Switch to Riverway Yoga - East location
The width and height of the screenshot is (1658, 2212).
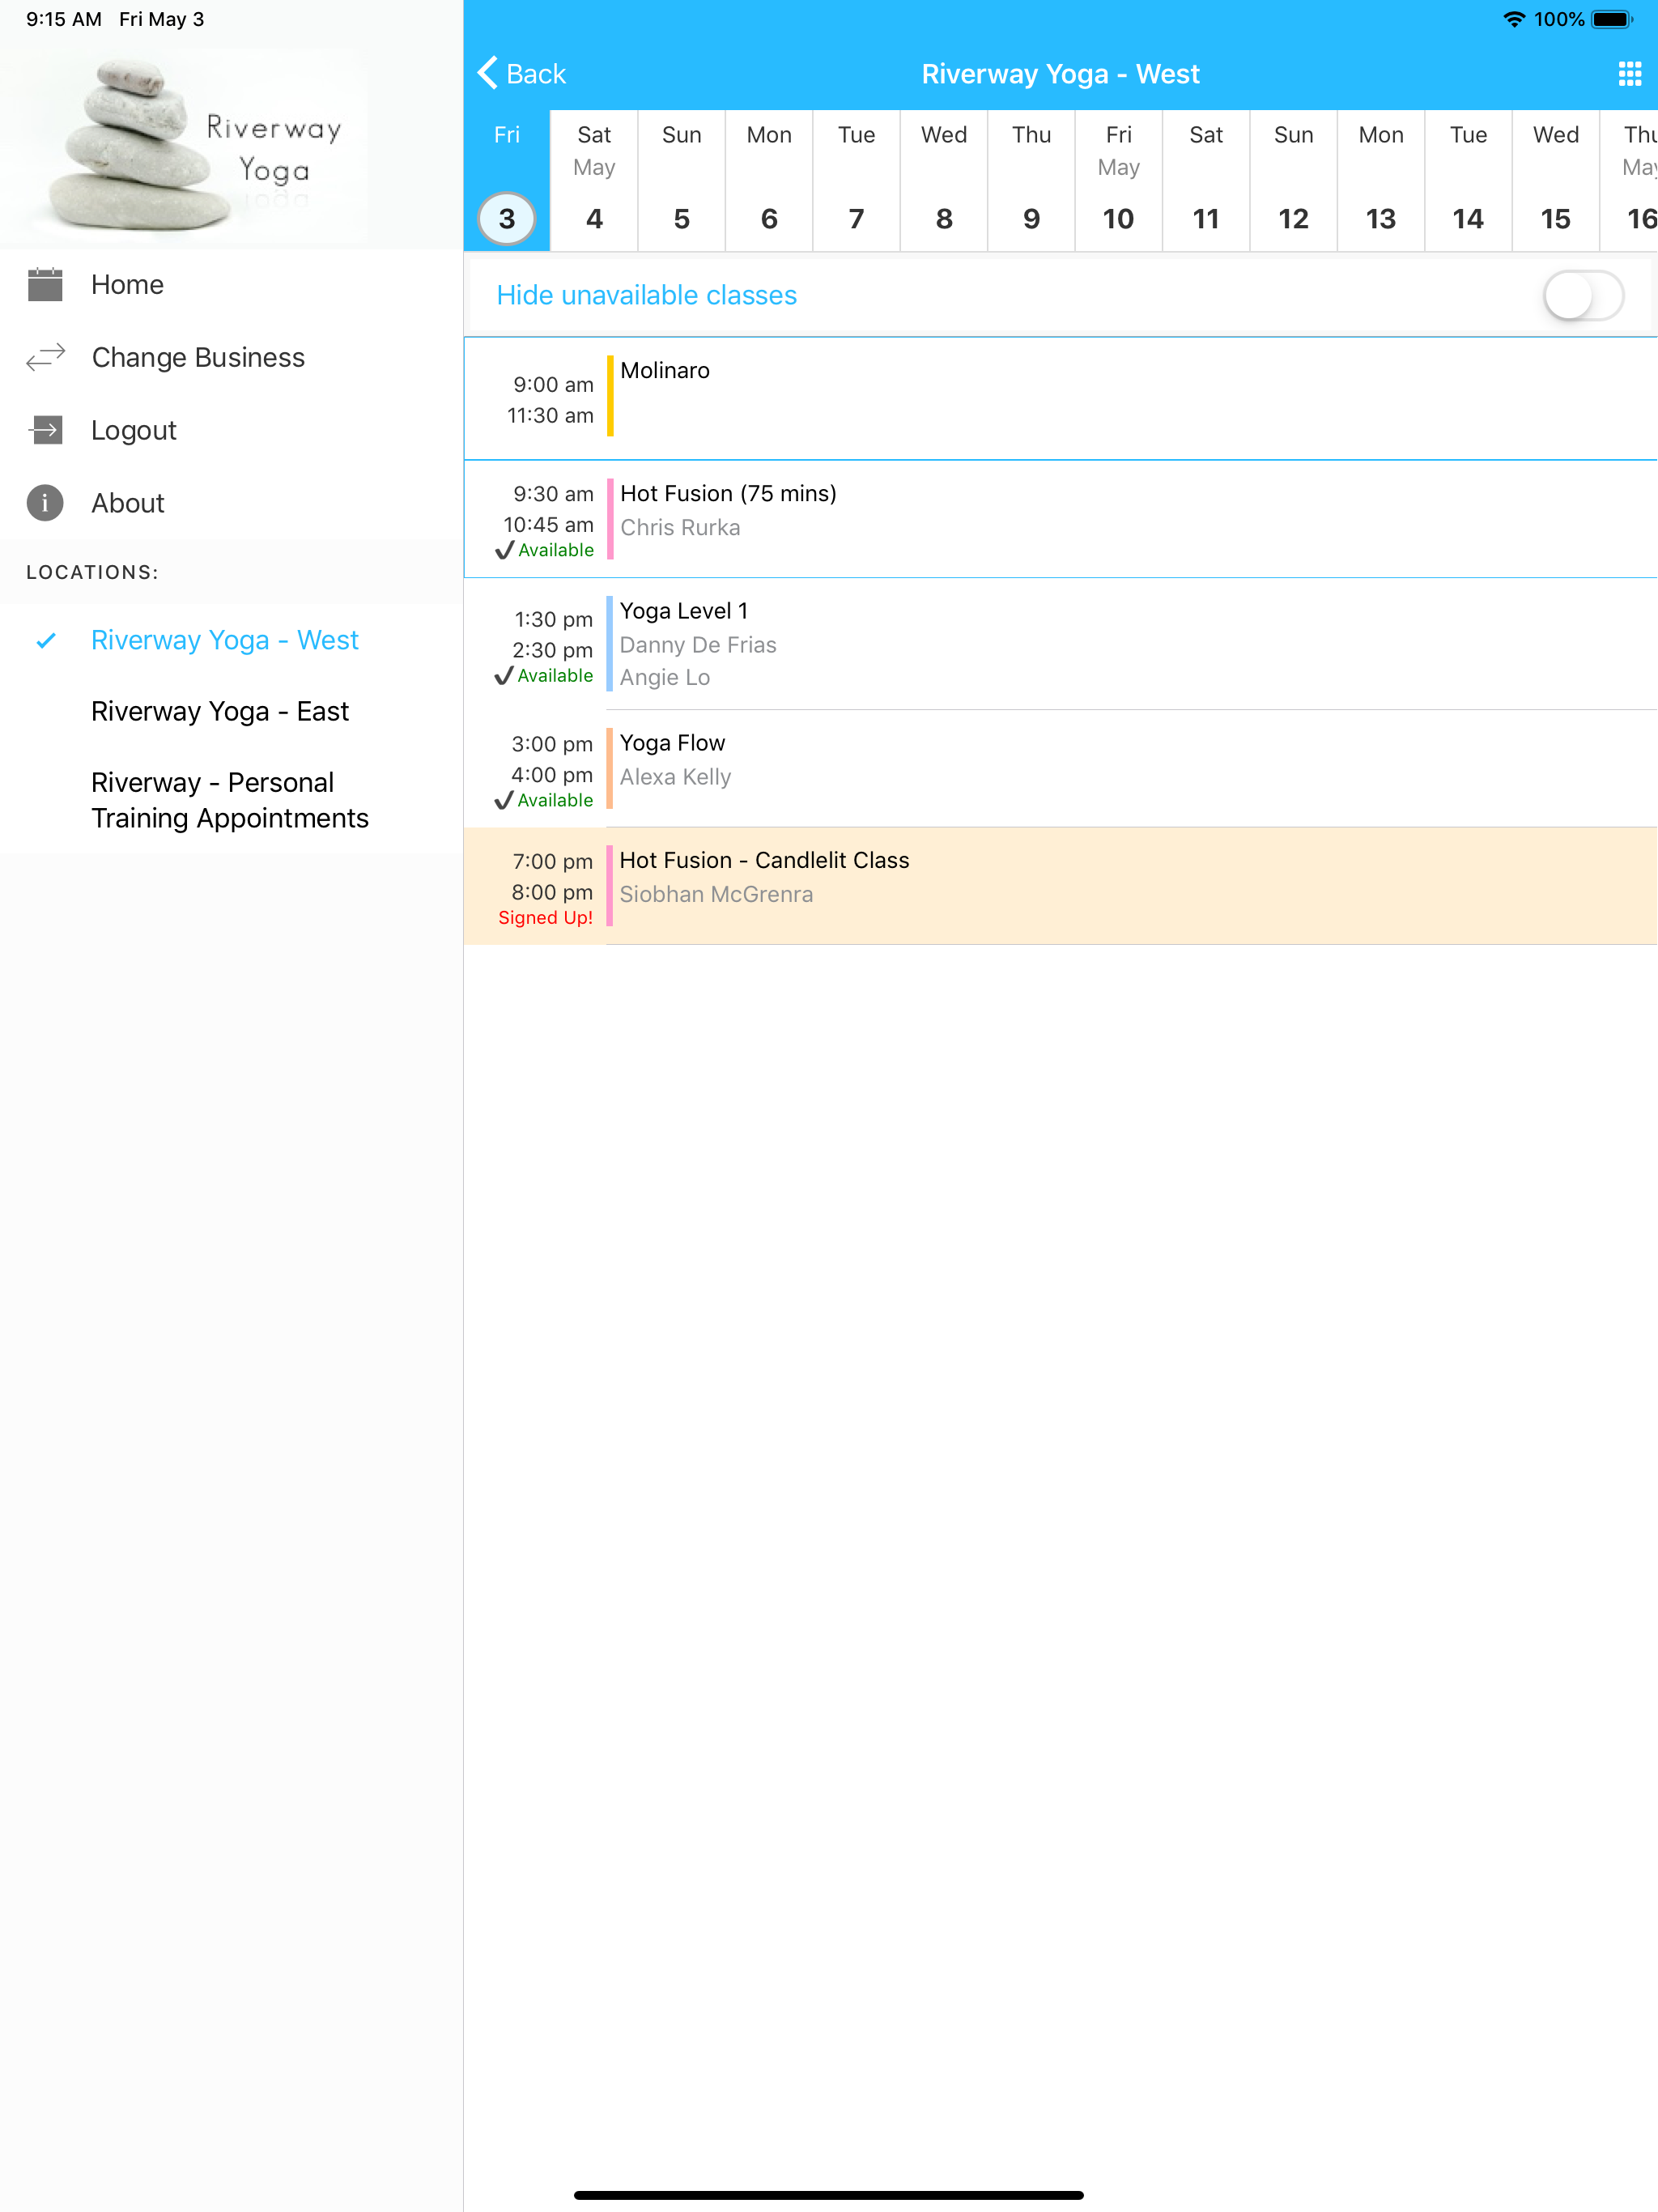[x=231, y=711]
